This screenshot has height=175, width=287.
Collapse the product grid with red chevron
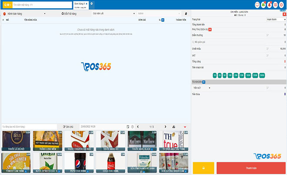pyautogui.click(x=185, y=127)
